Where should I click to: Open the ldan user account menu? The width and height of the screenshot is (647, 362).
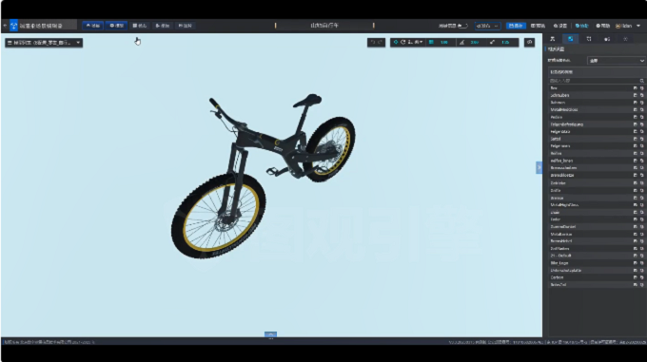[x=628, y=26]
